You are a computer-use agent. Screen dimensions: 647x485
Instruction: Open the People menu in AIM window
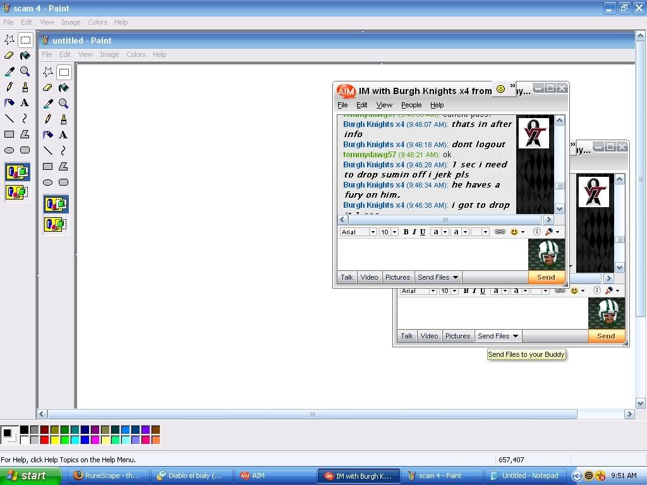pos(411,105)
